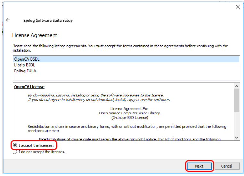244x176 pixels.
Task: Click the Next button
Action: click(x=199, y=166)
